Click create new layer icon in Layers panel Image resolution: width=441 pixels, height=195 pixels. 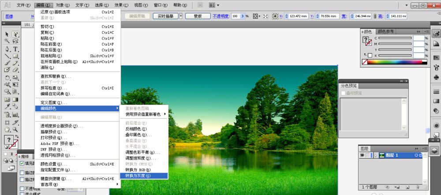click(407, 187)
